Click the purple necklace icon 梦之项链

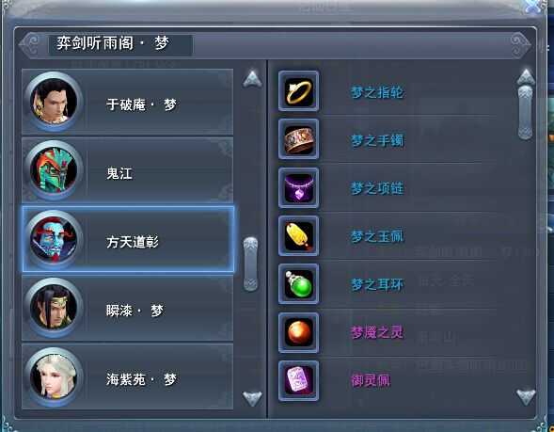click(298, 187)
